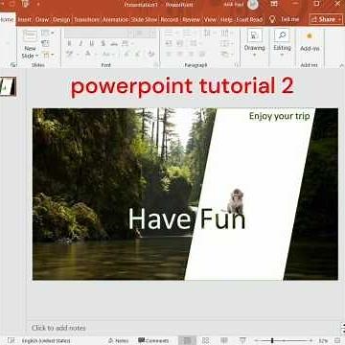
Task: Click the monkey image on the slide
Action: [x=236, y=201]
